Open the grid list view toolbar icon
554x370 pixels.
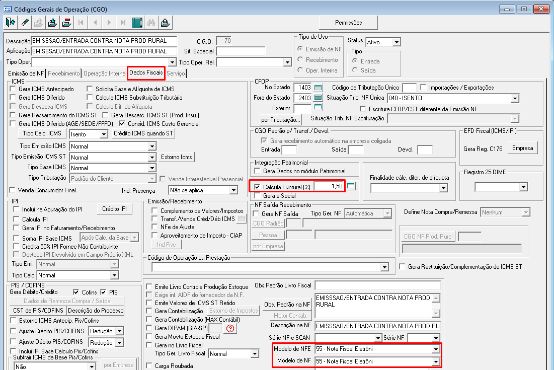pyautogui.click(x=137, y=23)
